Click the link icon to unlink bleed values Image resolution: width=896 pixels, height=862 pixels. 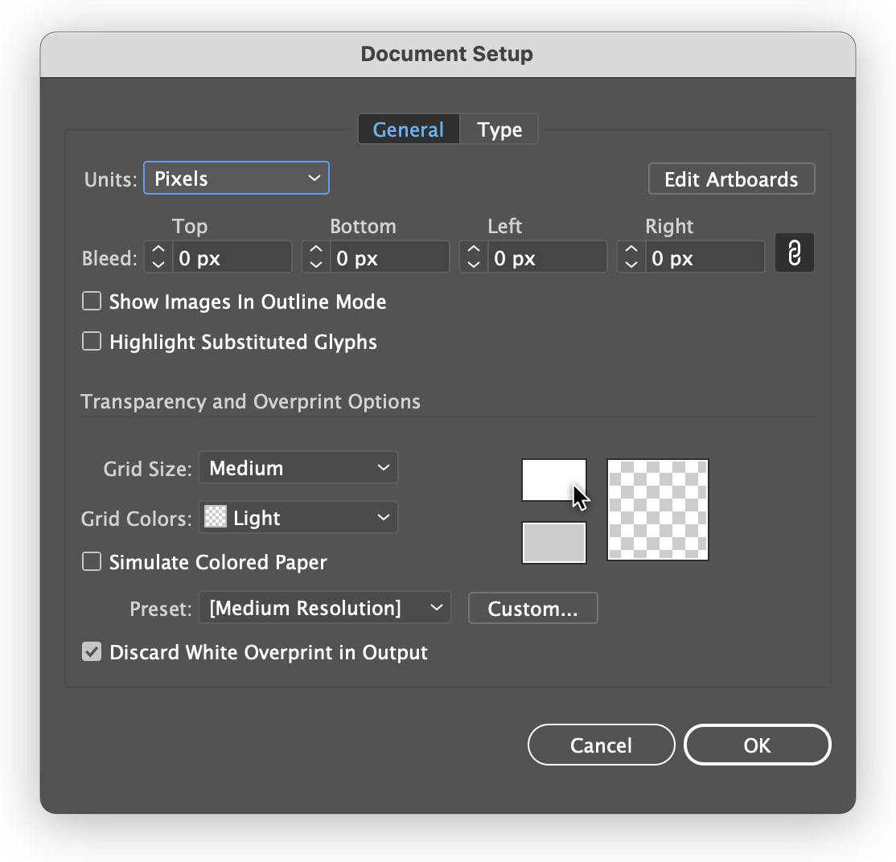pos(794,254)
